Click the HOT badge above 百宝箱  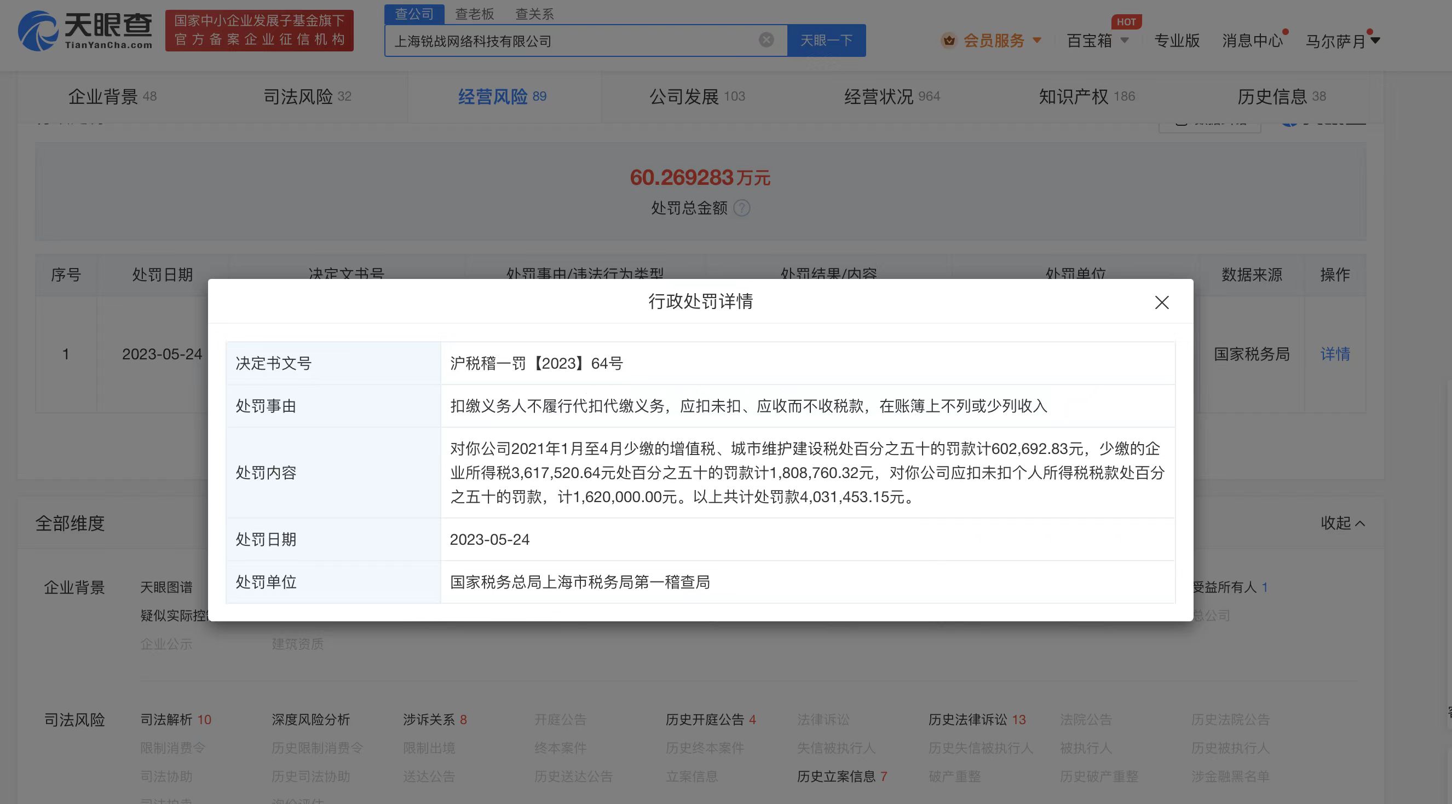tap(1126, 22)
